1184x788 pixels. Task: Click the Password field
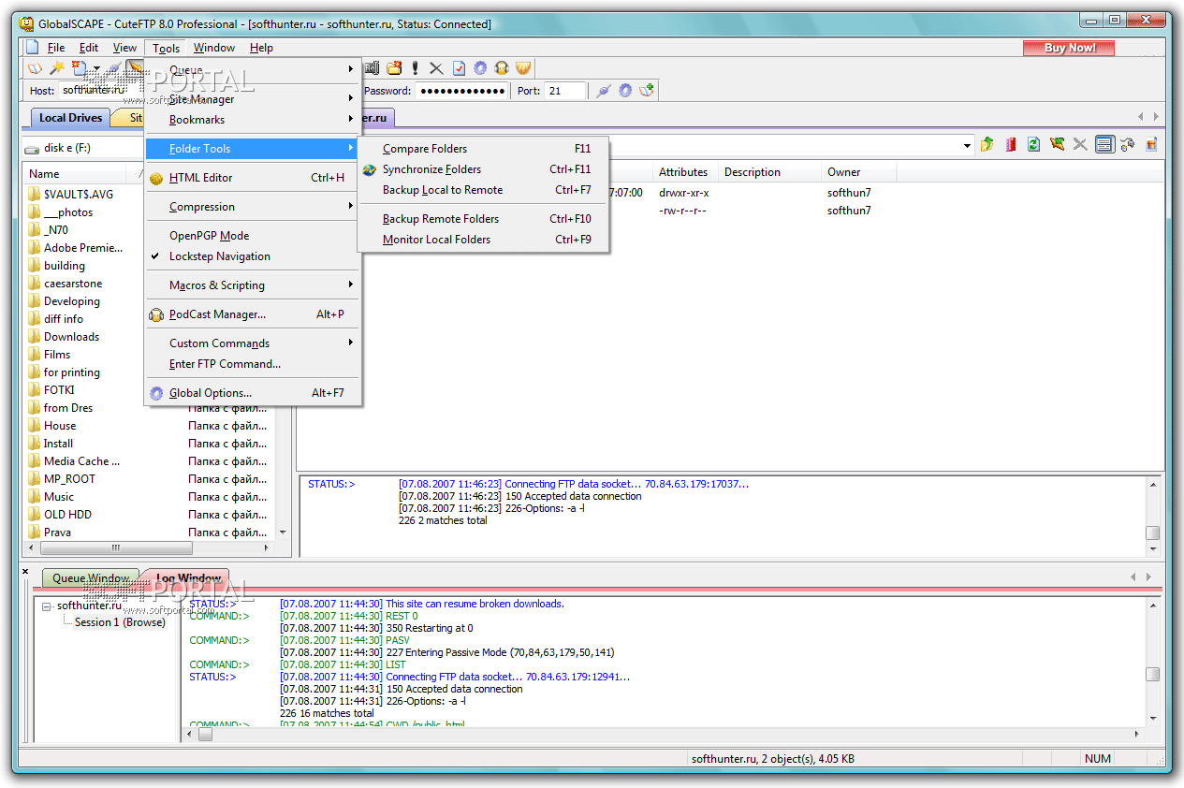[x=461, y=91]
